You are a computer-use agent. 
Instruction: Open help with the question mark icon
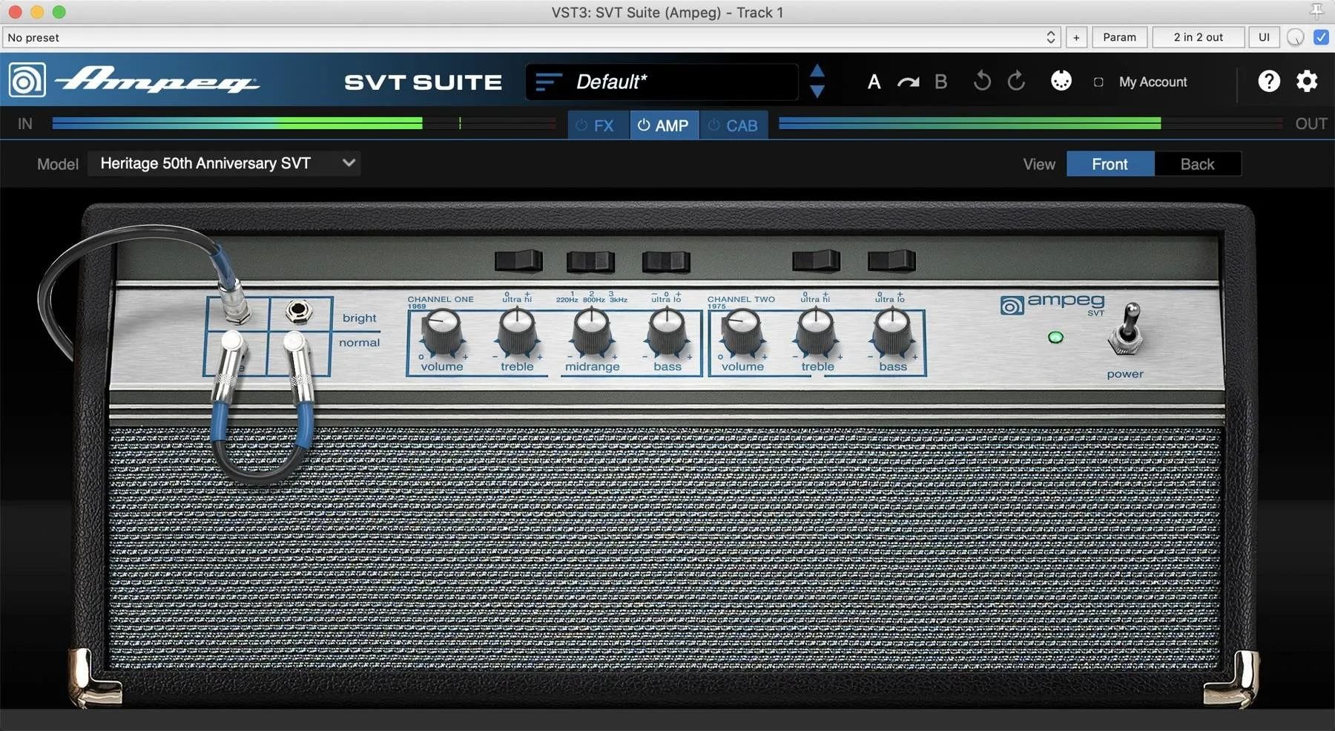tap(1269, 81)
